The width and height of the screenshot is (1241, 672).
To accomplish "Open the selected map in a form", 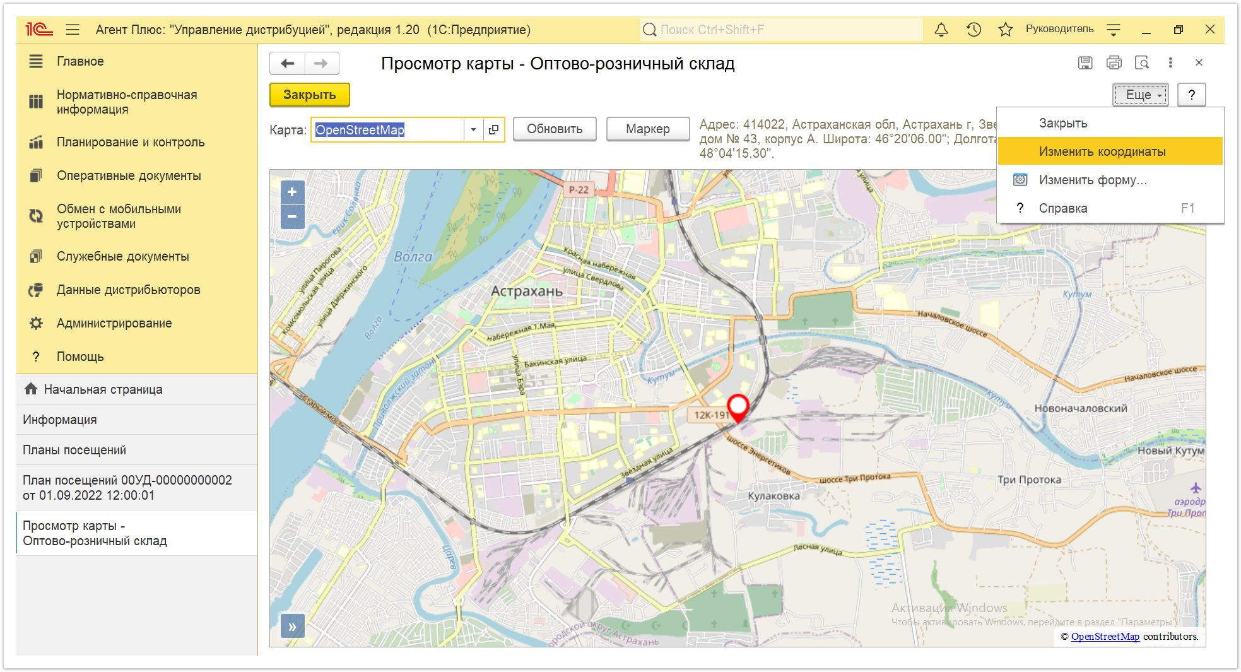I will pyautogui.click(x=494, y=129).
